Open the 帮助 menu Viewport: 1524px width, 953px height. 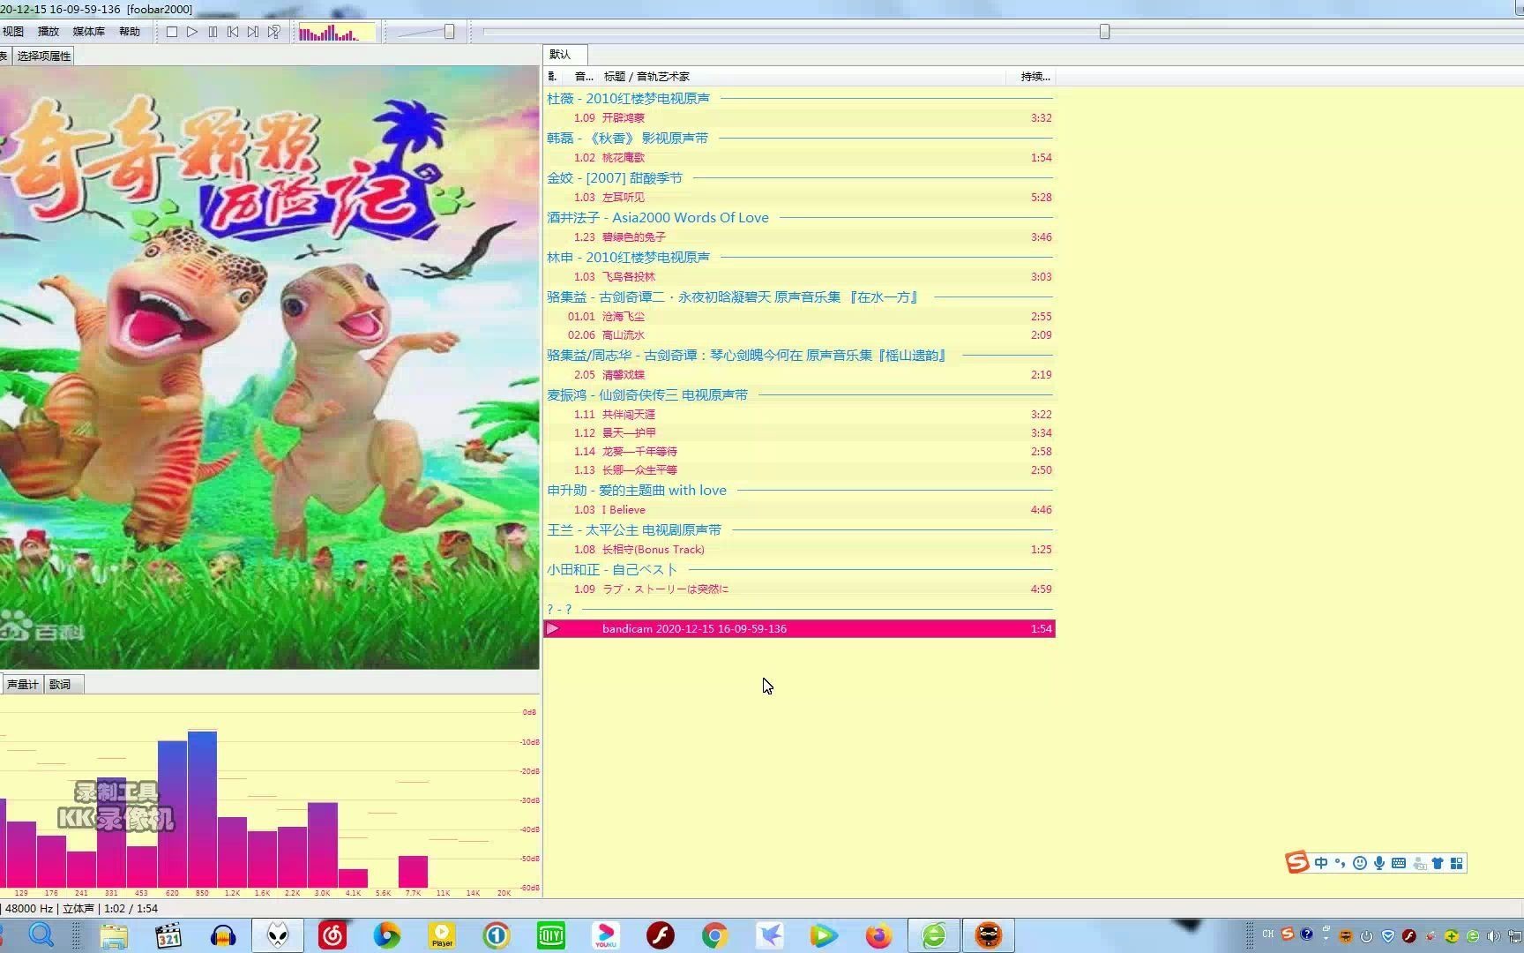[x=130, y=32]
